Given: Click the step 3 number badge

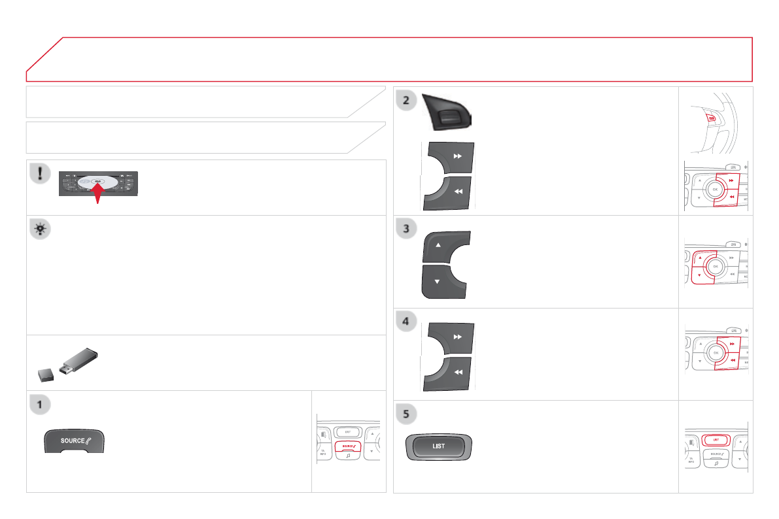Looking at the screenshot, I should [407, 229].
